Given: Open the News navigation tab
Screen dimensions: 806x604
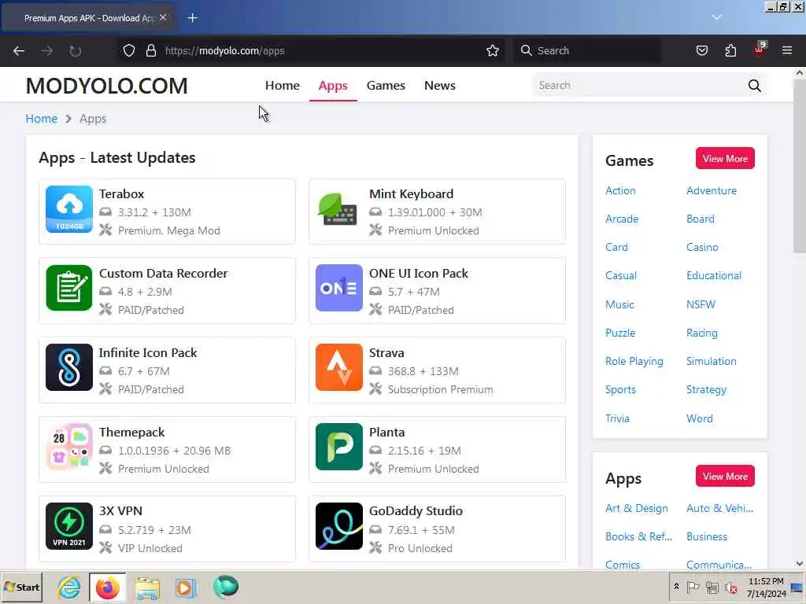Looking at the screenshot, I should pos(439,85).
